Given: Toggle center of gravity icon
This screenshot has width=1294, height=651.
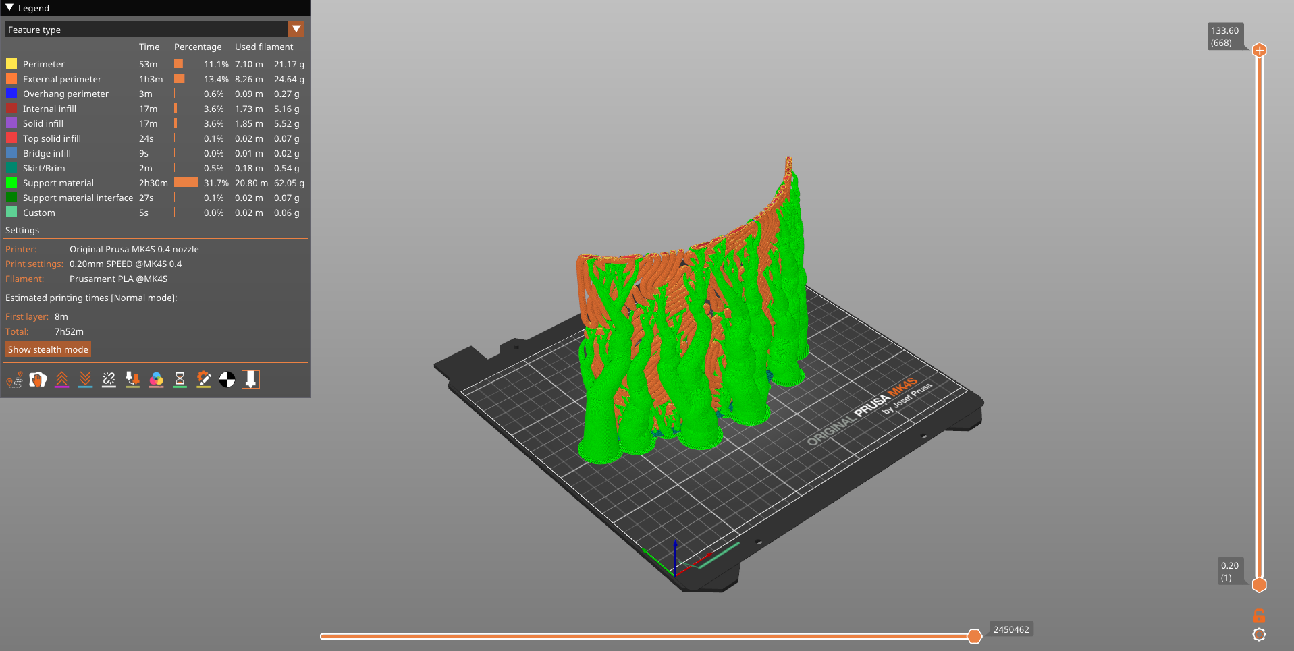Looking at the screenshot, I should [x=227, y=380].
